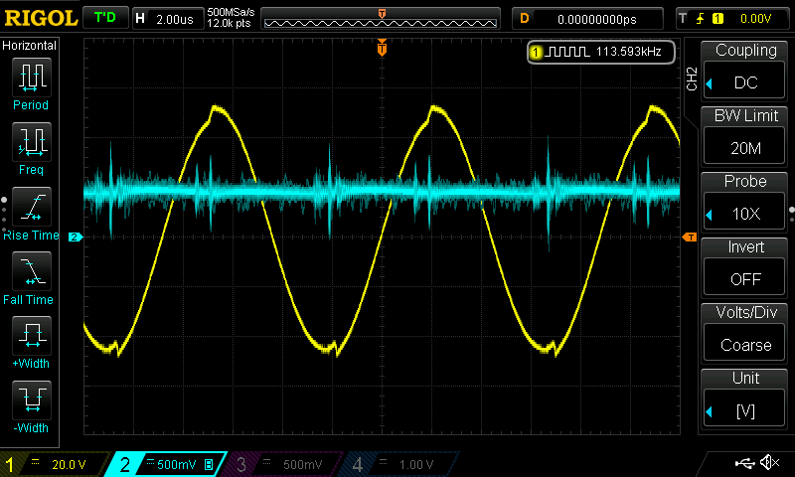
Task: Select the Fall Time measurement icon
Action: coord(32,270)
